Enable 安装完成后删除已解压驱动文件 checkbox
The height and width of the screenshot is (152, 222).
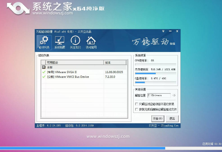point(136,109)
